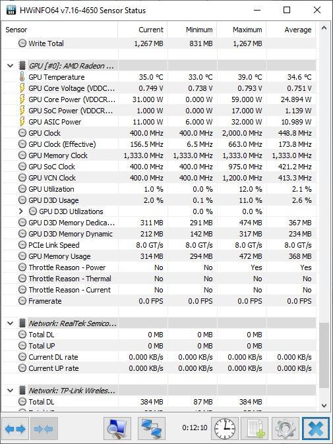The image size is (333, 444).
Task: Select the GPU Temperature row
Action: pos(158,77)
